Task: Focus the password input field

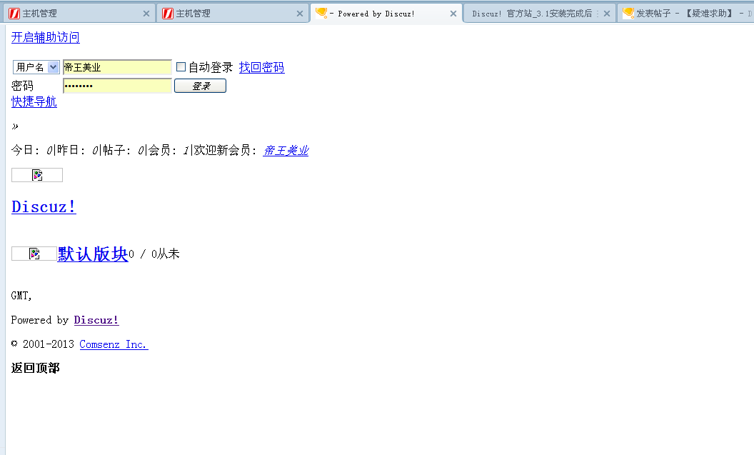Action: click(x=117, y=86)
